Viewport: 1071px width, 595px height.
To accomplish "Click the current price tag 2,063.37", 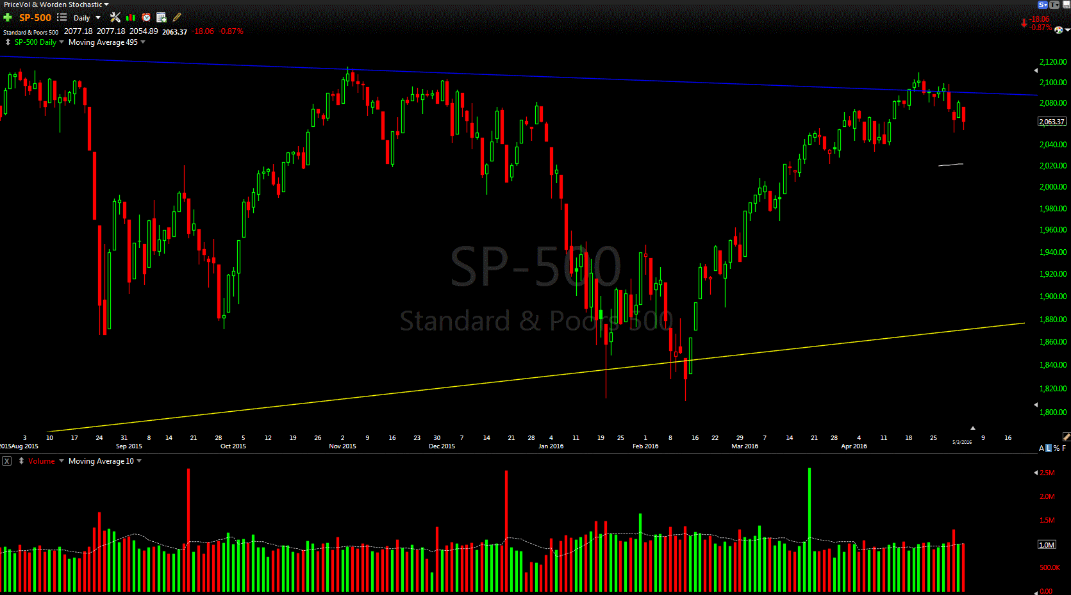I will (x=1052, y=122).
